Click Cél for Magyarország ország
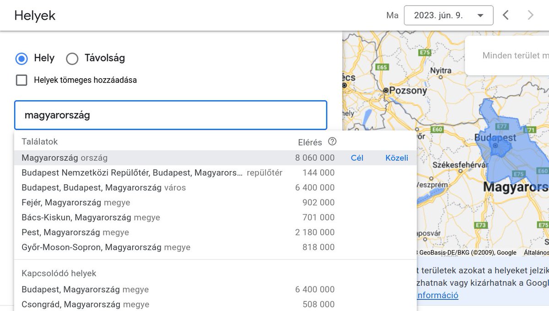549x311 pixels. (x=357, y=158)
